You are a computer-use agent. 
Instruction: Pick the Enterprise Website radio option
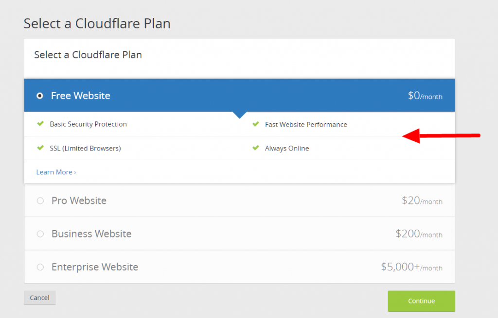40,267
